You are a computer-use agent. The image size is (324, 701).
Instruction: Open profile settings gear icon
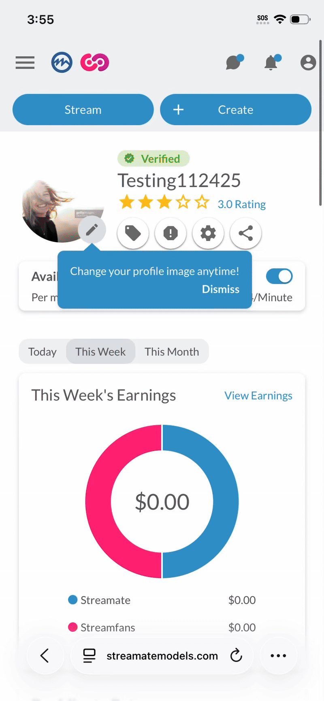[x=208, y=233]
